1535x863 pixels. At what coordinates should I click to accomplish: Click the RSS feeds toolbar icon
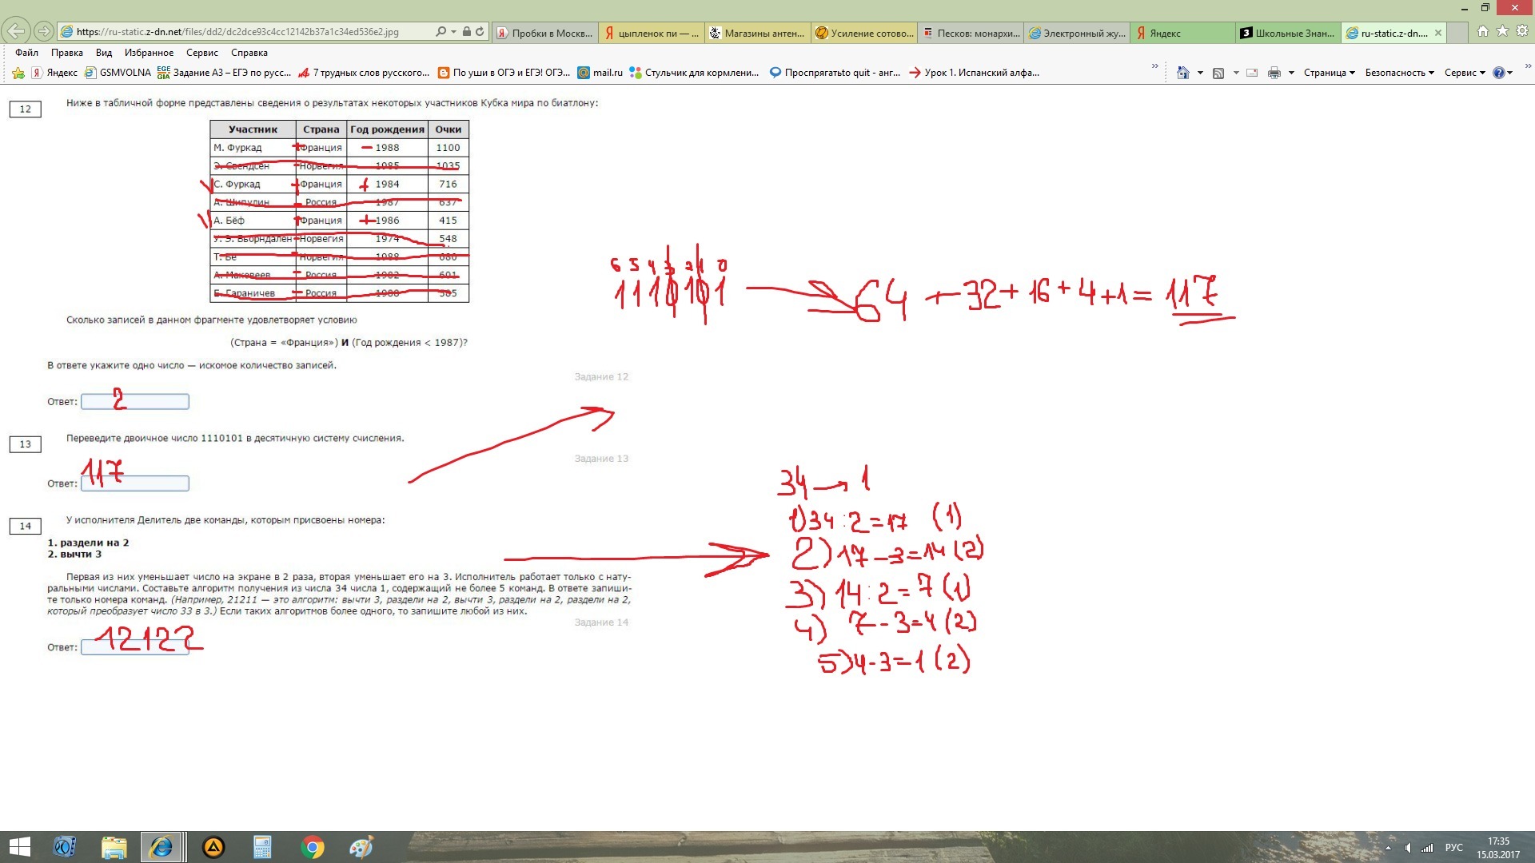pos(1218,73)
